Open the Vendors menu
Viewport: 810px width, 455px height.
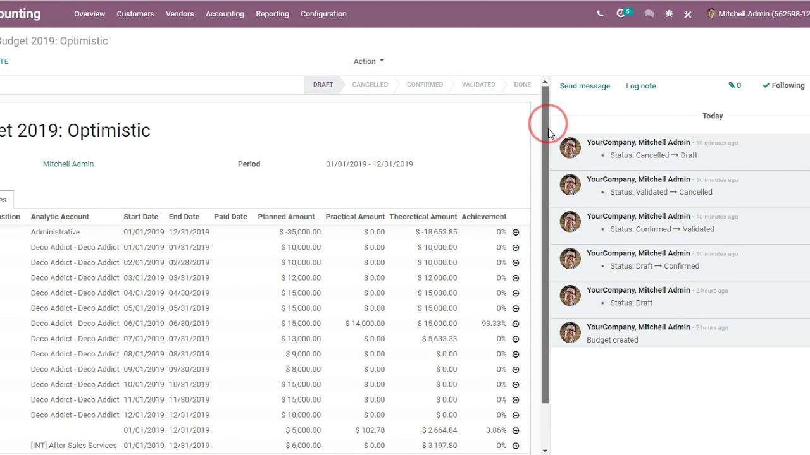click(x=180, y=13)
